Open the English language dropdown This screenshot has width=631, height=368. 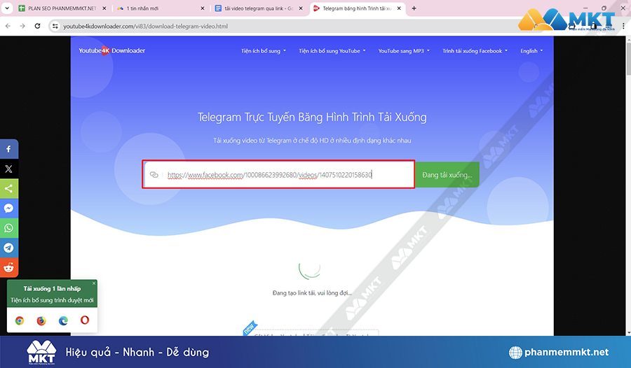click(531, 51)
